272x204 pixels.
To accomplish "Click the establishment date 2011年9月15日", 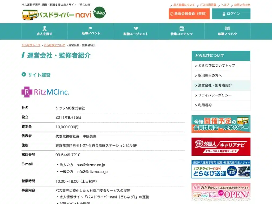I will click(68, 117).
